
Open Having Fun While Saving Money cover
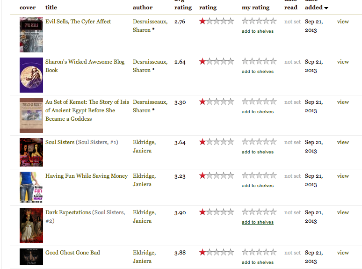[31, 187]
